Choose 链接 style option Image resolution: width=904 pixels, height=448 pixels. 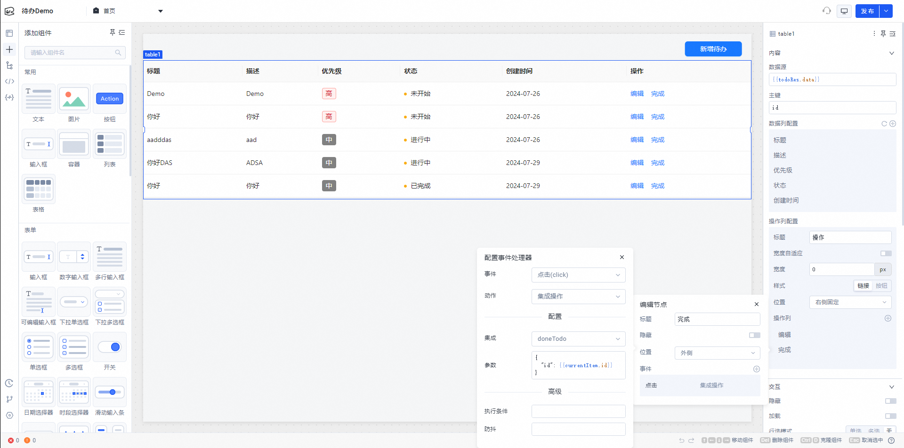(864, 286)
